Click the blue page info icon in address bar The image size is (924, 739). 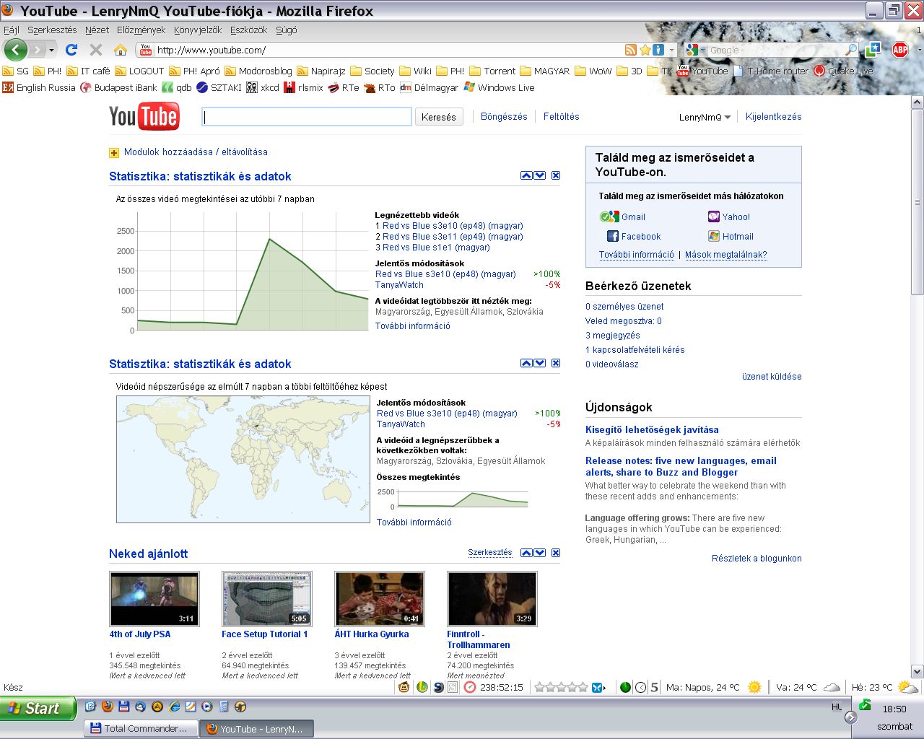click(x=658, y=50)
